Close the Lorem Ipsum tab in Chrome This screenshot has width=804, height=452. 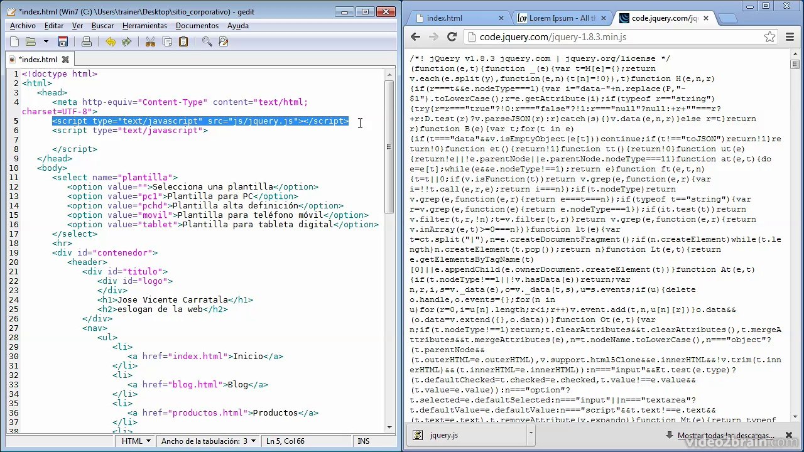tap(603, 18)
